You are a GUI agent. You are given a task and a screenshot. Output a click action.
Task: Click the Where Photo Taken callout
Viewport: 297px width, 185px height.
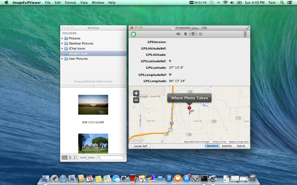coord(189,98)
